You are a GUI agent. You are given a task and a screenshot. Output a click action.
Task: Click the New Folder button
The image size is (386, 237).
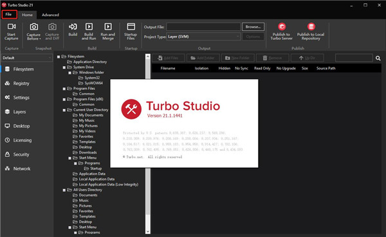point(237,58)
